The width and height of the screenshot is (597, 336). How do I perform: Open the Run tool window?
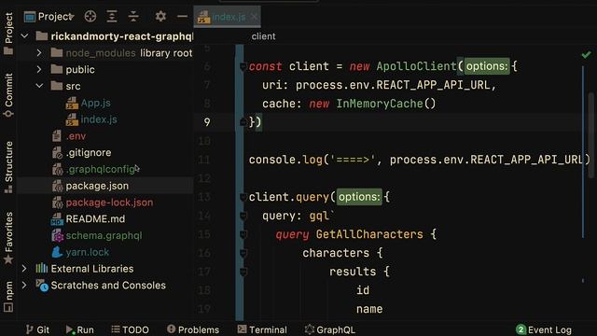(79, 329)
